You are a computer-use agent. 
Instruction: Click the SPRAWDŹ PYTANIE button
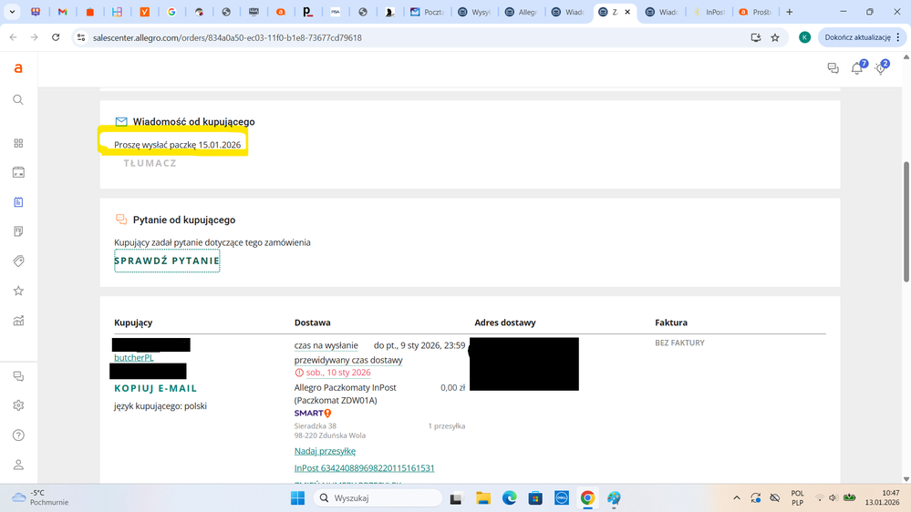tap(167, 261)
